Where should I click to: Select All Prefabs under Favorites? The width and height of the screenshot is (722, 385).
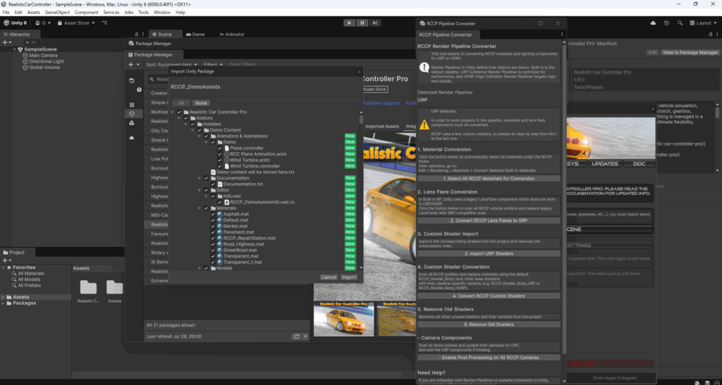click(x=29, y=285)
